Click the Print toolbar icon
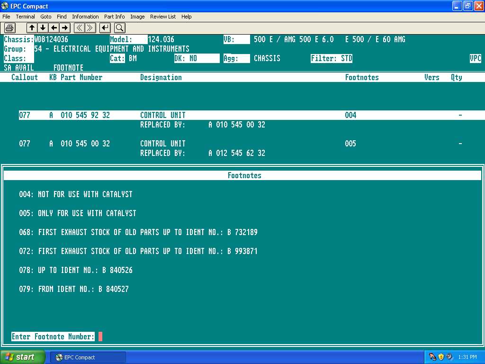Viewport: 485px width, 364px height. click(x=10, y=27)
